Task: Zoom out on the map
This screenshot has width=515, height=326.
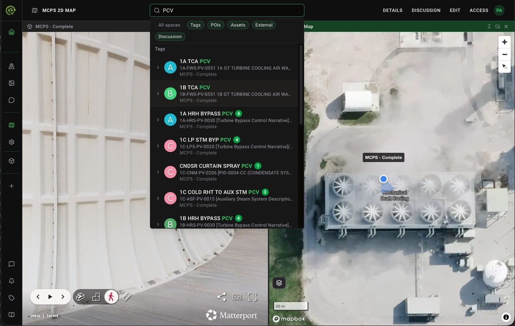Action: [x=505, y=54]
